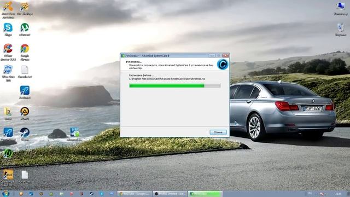Click the round blue IObit logo in the installer
350x197 pixels.
click(x=223, y=65)
